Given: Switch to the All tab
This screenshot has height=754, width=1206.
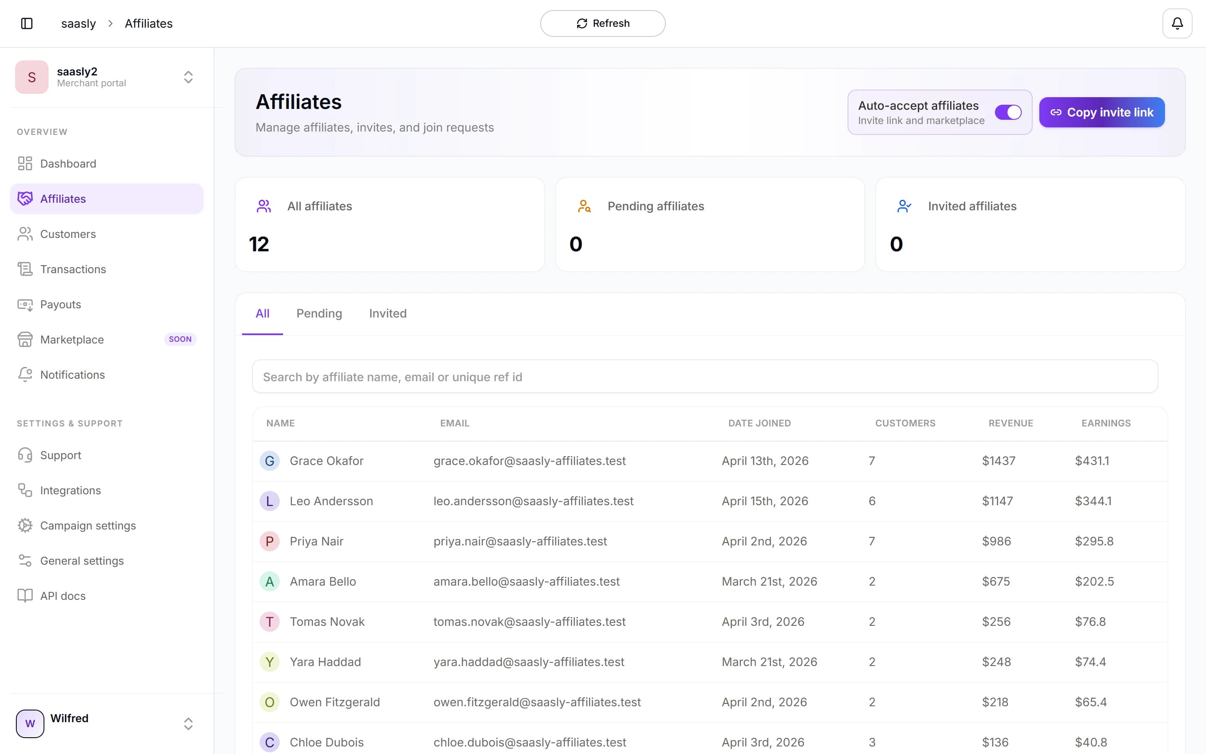Looking at the screenshot, I should tap(262, 313).
